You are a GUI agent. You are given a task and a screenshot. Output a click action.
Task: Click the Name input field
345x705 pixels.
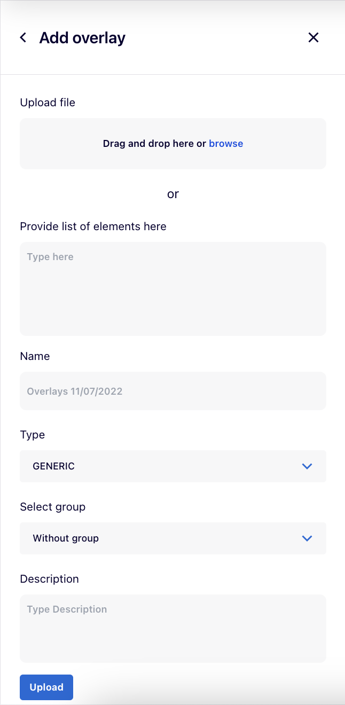172,391
